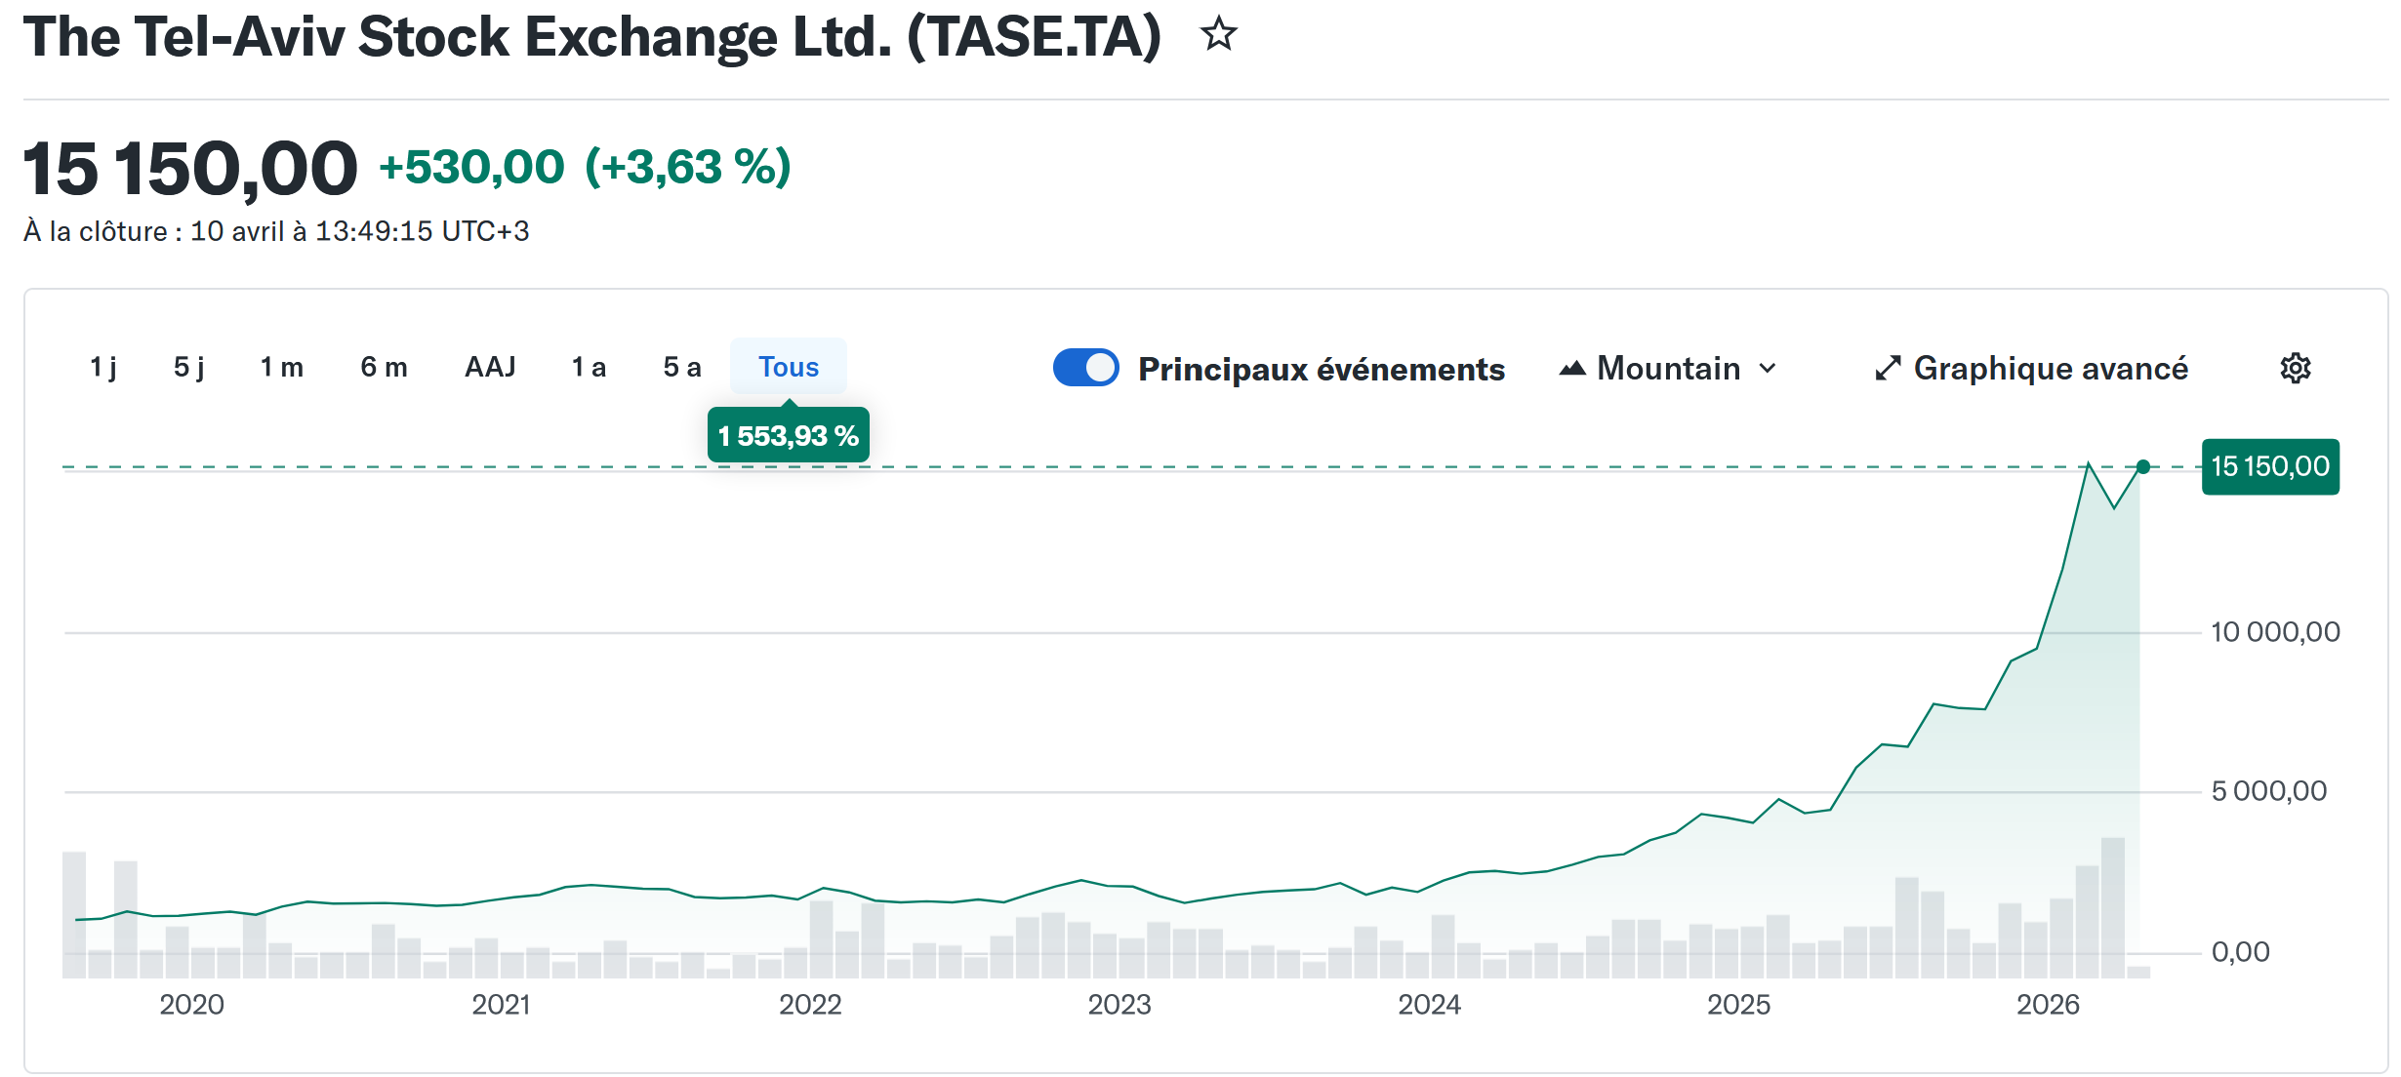Expand the Mountain chart type chevron
Screen dimensions: 2401x1077
point(1768,368)
